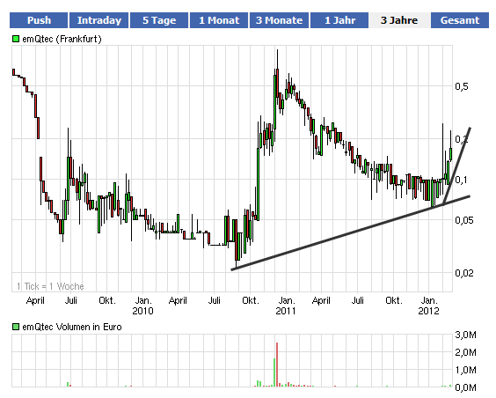Click the tallest red volume bar
Viewport: 496px width, 398px height.
click(277, 365)
